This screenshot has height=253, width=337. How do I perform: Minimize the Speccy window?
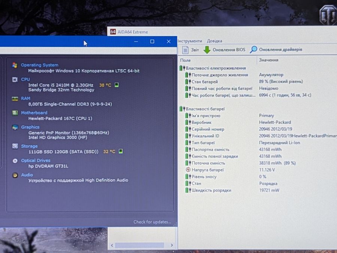(136, 41)
